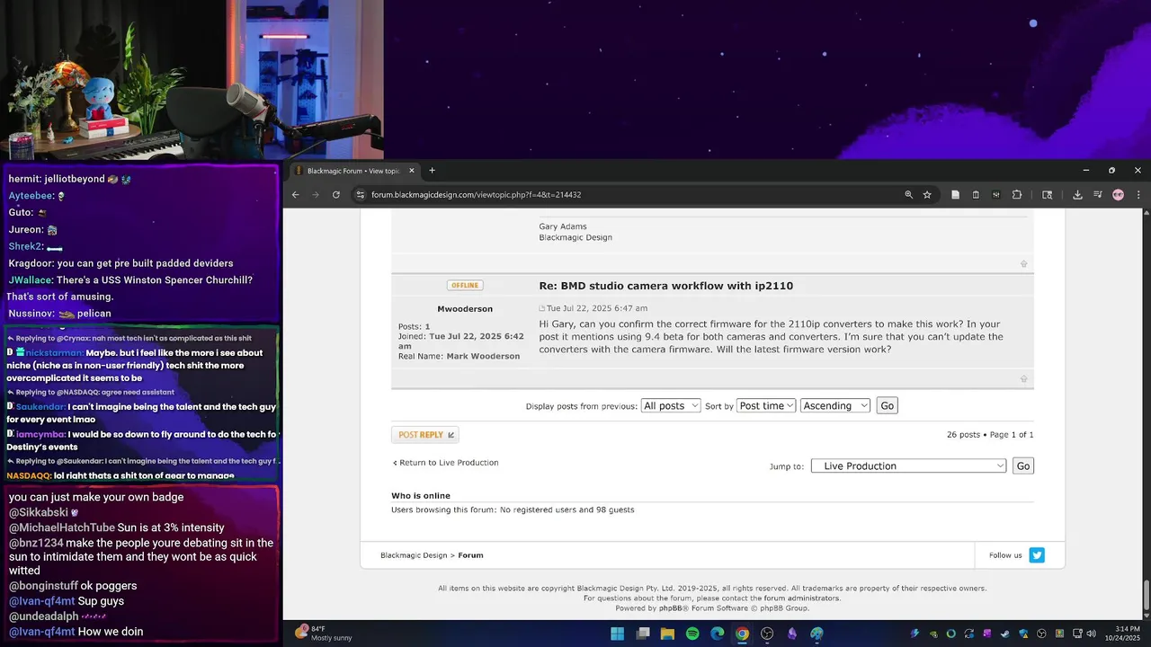Open post title 'Re: BMD studio camera workflow'
1151x647 pixels.
[665, 286]
